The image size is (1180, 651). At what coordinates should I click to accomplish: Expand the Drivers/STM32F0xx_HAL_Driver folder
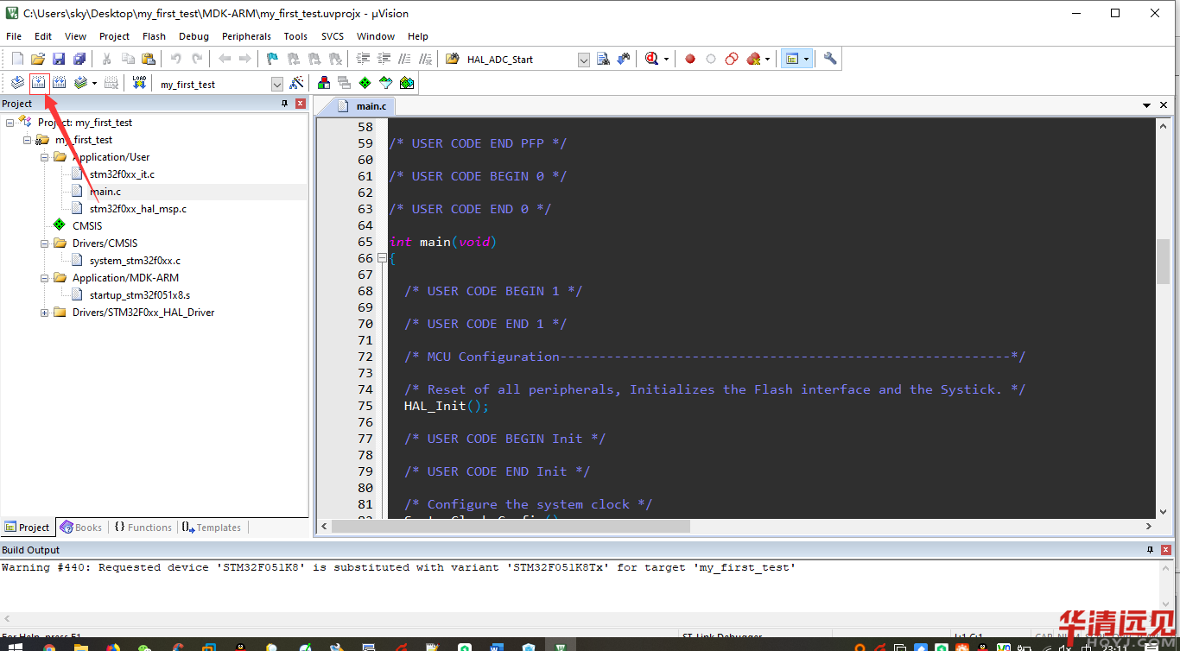click(45, 313)
